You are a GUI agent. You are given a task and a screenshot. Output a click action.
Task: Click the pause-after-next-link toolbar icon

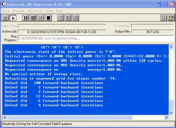[x=33, y=18]
